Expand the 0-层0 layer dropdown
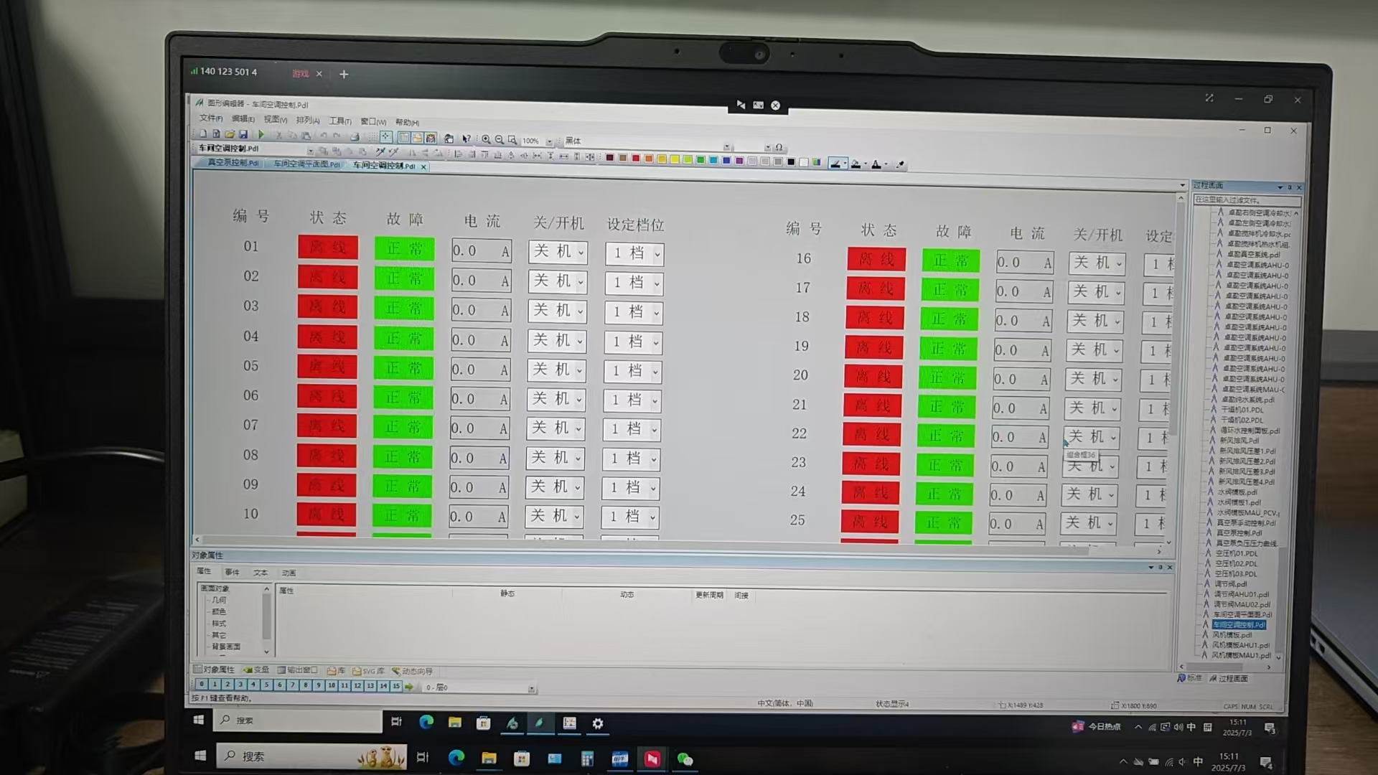 click(x=531, y=689)
